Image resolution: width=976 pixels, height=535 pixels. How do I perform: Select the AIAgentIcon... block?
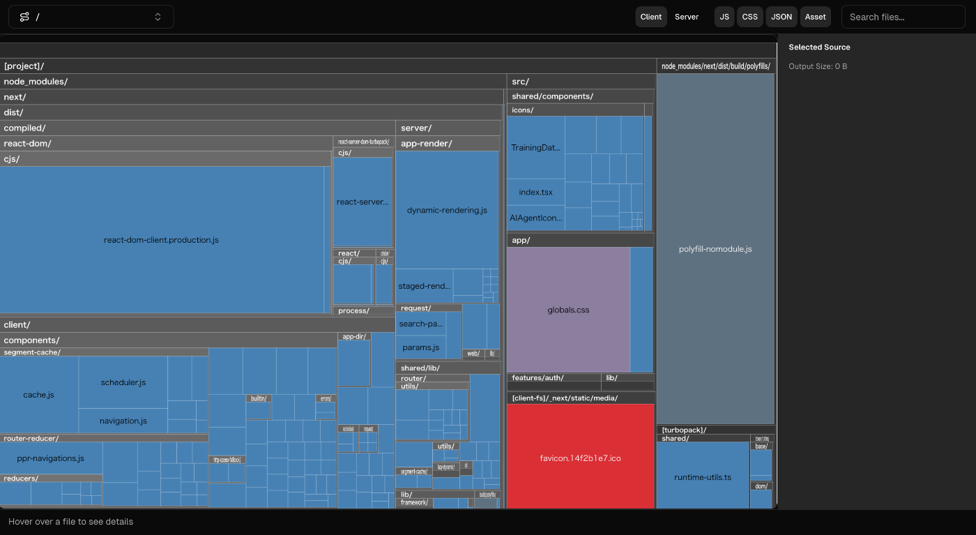pyautogui.click(x=535, y=218)
